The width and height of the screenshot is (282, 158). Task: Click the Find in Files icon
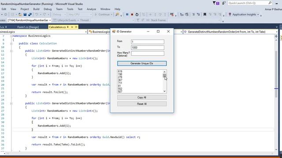[117, 14]
